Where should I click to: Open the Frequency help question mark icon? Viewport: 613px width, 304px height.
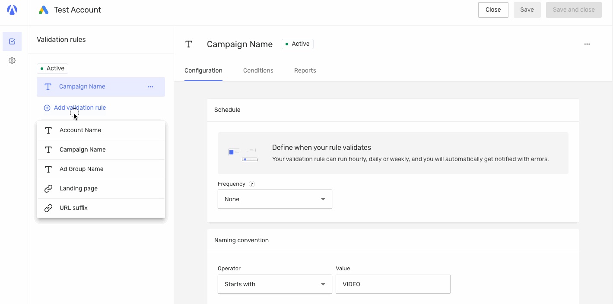pyautogui.click(x=252, y=184)
